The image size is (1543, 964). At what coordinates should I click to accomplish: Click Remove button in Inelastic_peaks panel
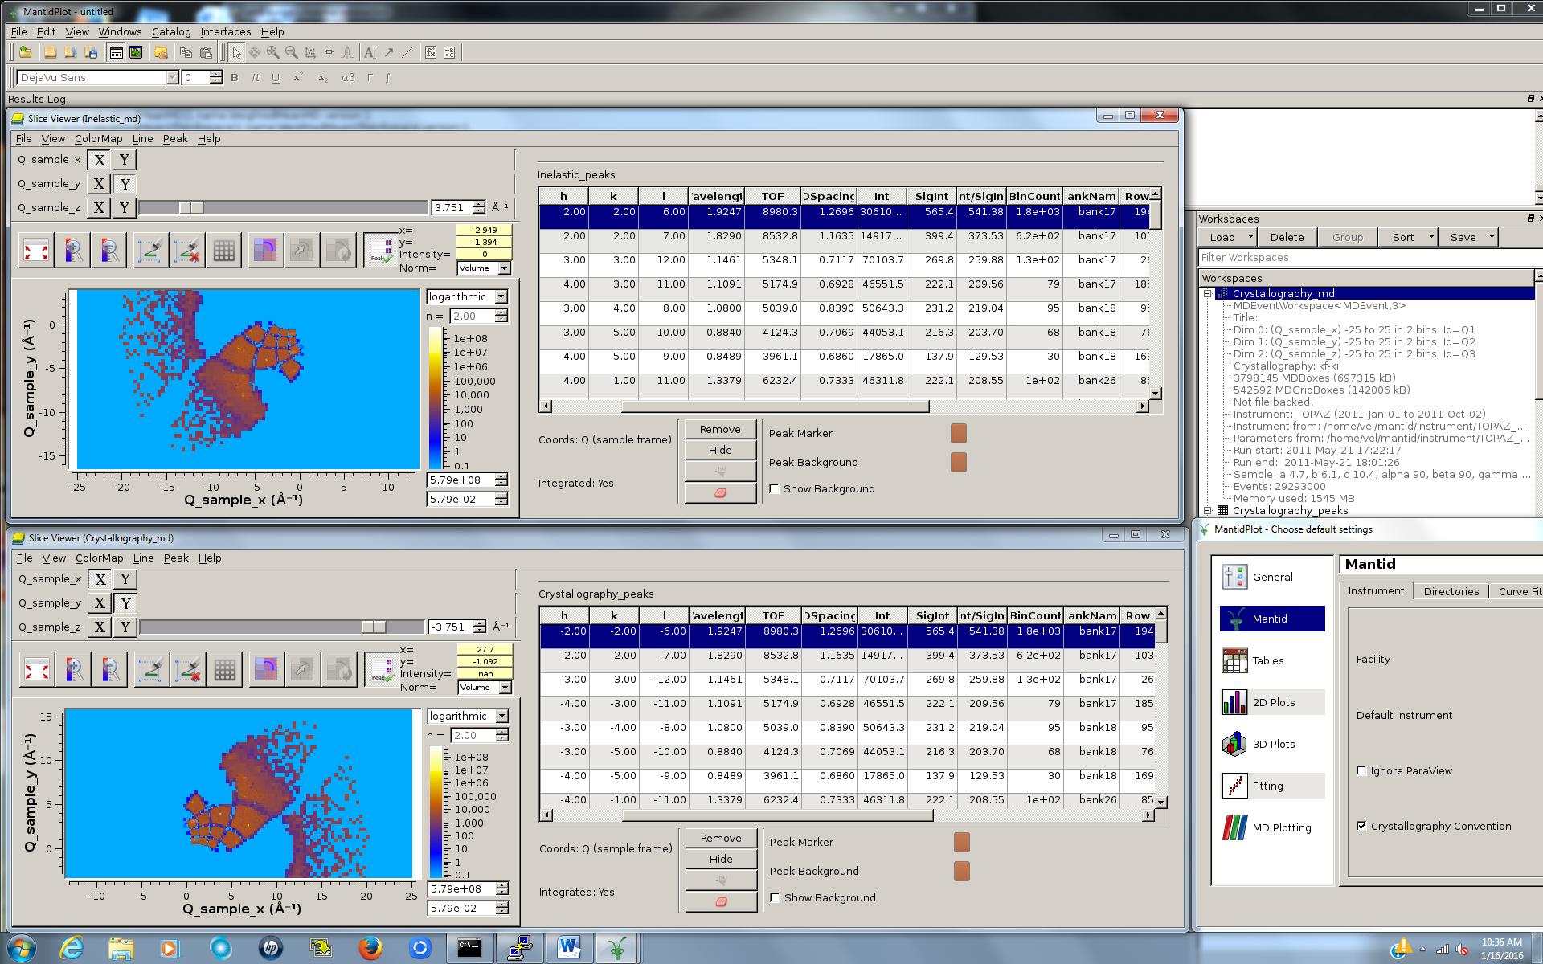coord(719,429)
